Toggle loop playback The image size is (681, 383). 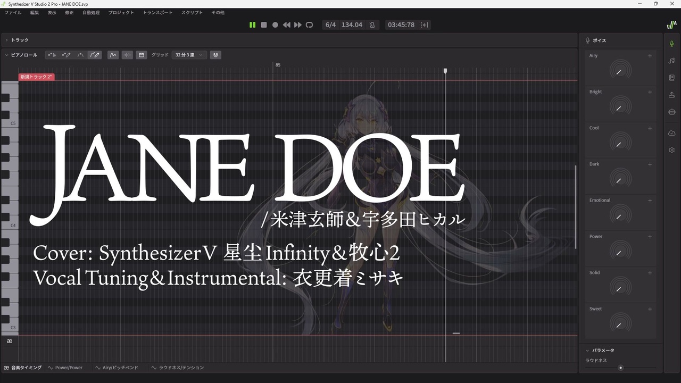(310, 24)
